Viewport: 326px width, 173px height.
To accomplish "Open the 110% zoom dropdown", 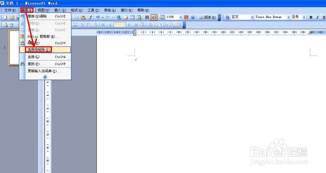I will pos(181,18).
